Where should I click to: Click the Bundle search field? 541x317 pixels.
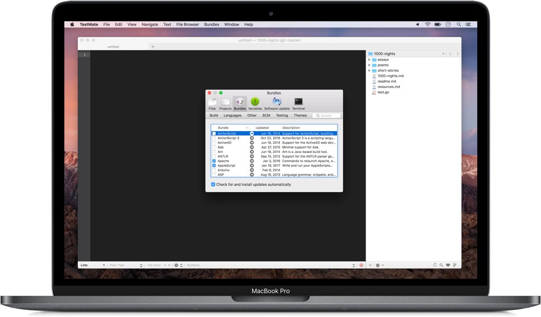pyautogui.click(x=326, y=116)
